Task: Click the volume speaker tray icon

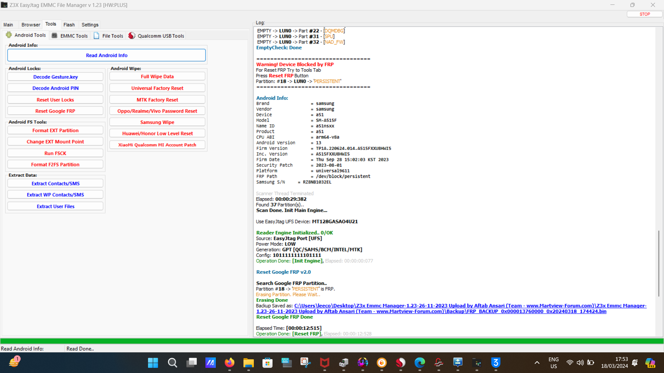Action: tap(580, 363)
